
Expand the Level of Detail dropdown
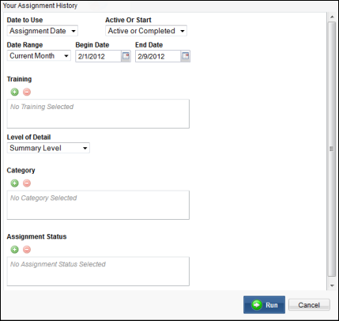coord(48,148)
